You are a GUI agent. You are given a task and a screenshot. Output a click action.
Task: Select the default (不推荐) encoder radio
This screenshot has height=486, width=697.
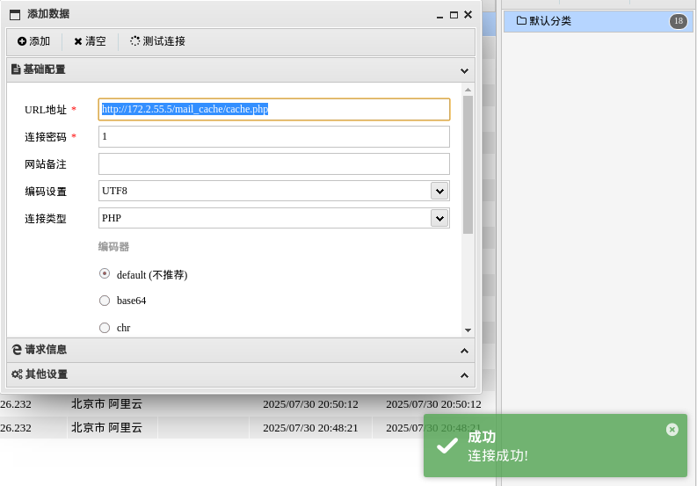click(105, 273)
